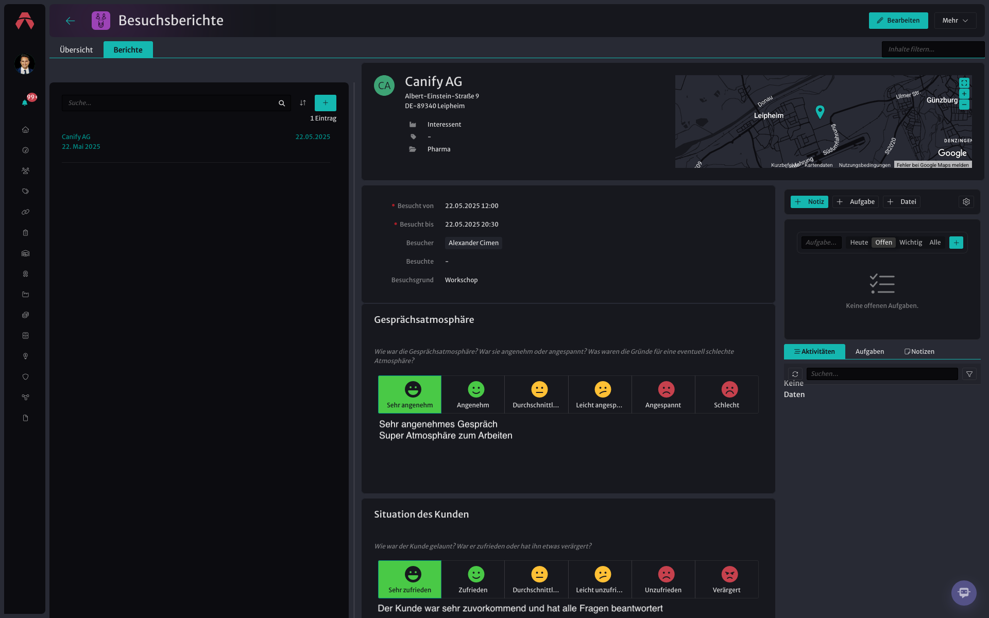Refresh the activities list

tap(795, 374)
